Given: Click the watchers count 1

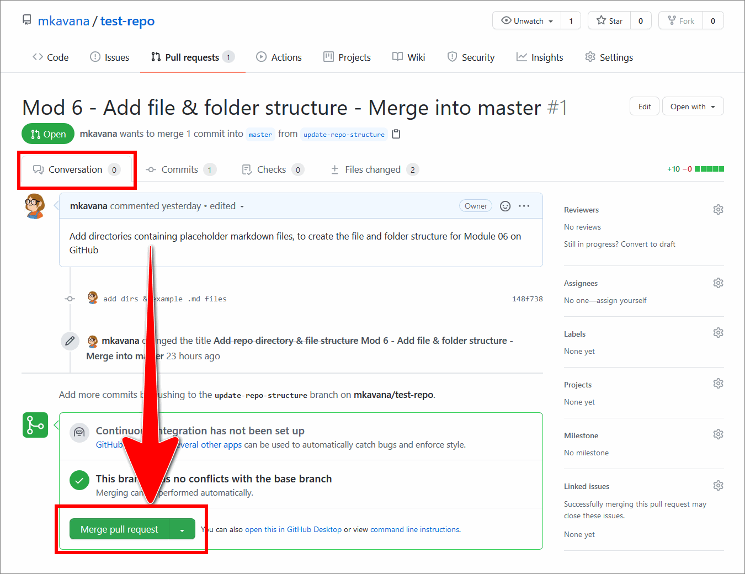Looking at the screenshot, I should (x=571, y=21).
